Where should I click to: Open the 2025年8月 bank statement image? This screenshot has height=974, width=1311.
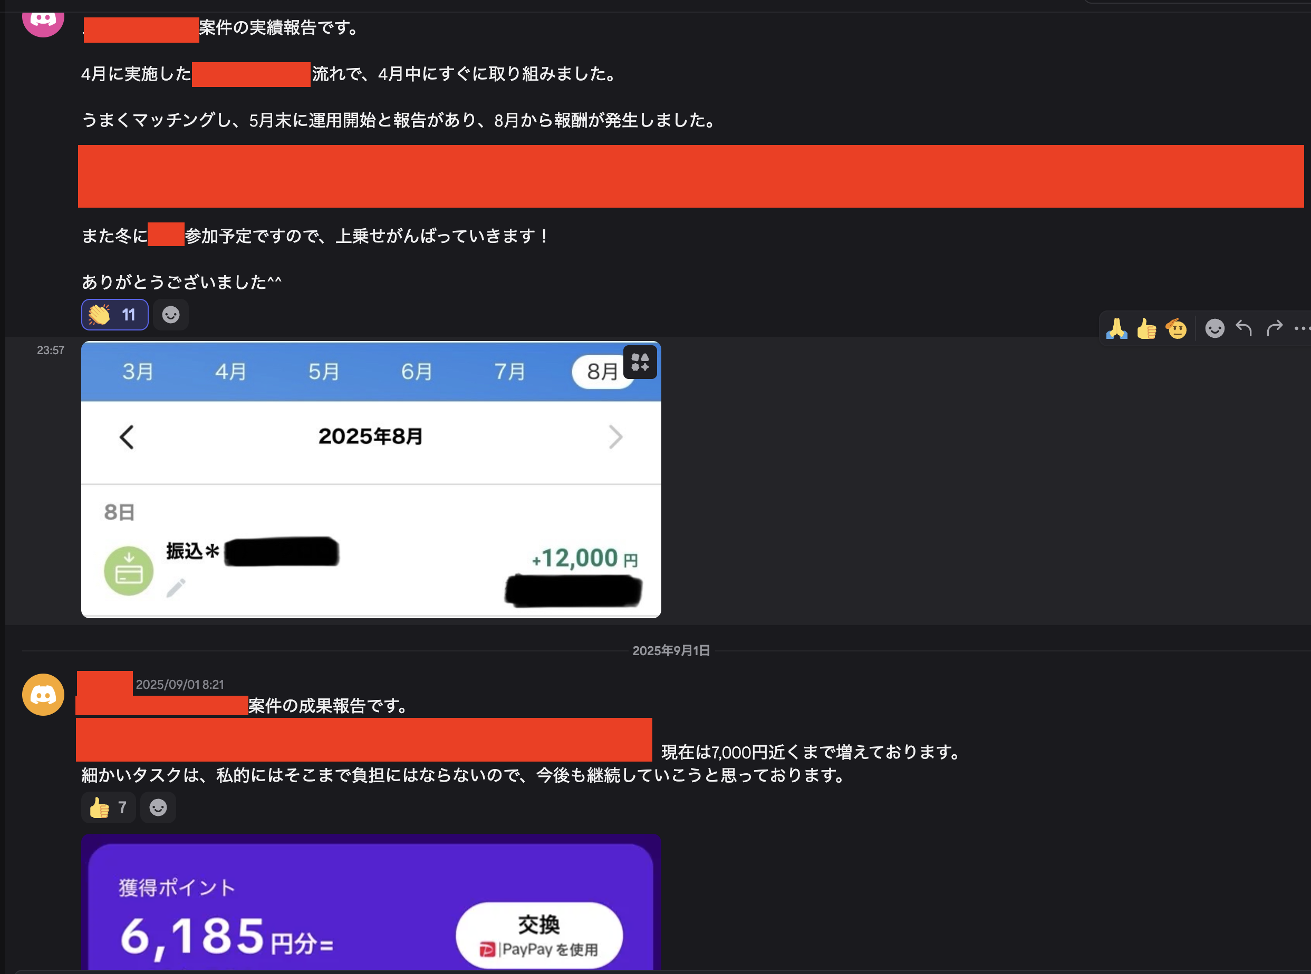(371, 479)
